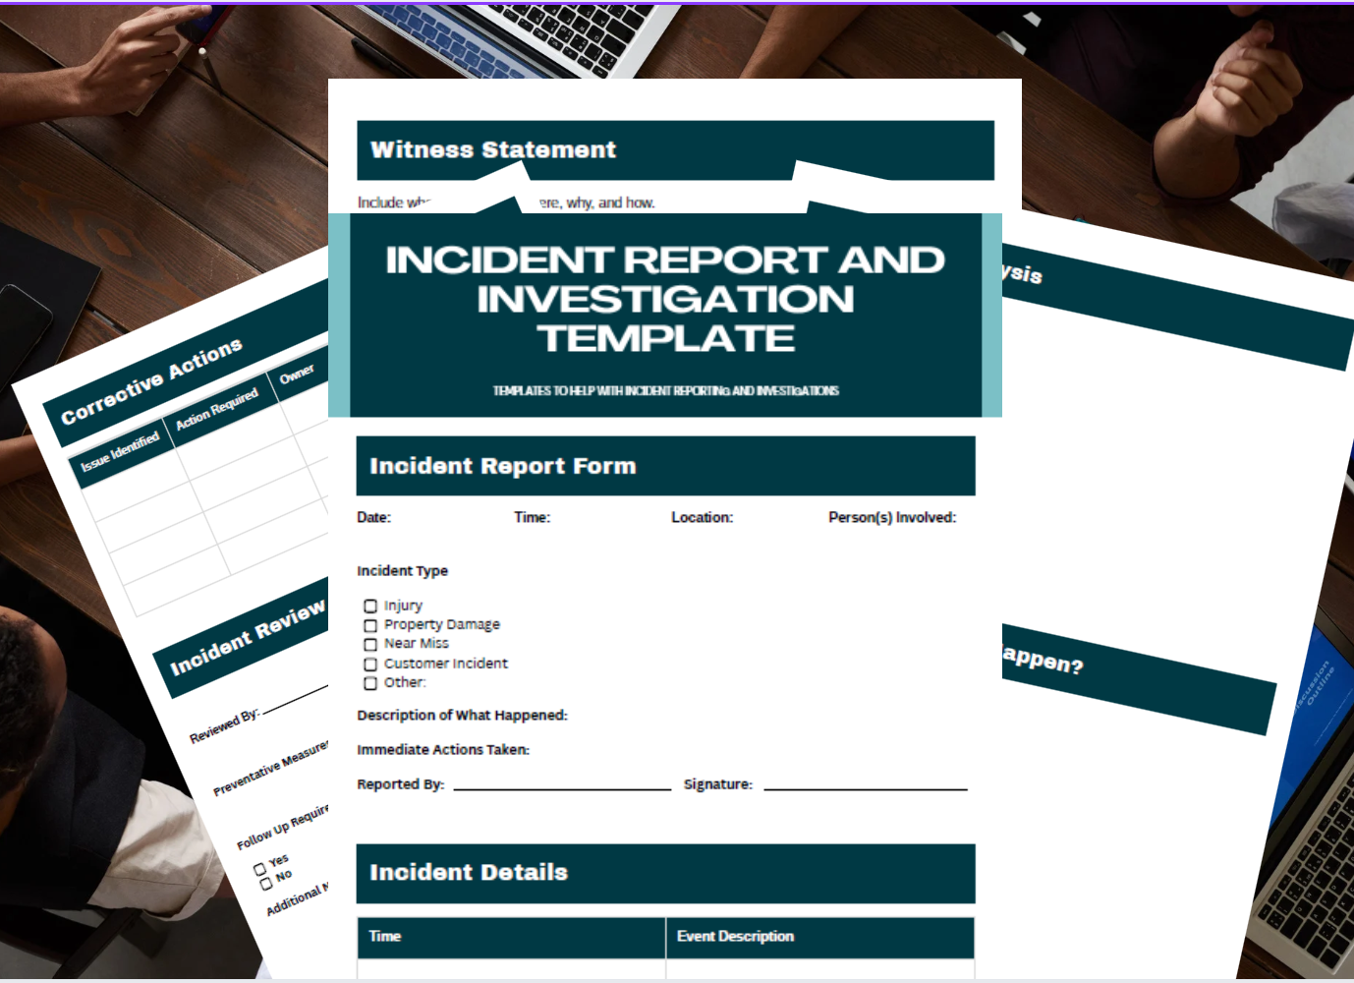The height and width of the screenshot is (983, 1354).
Task: Check the Property Damage checkbox
Action: (370, 625)
